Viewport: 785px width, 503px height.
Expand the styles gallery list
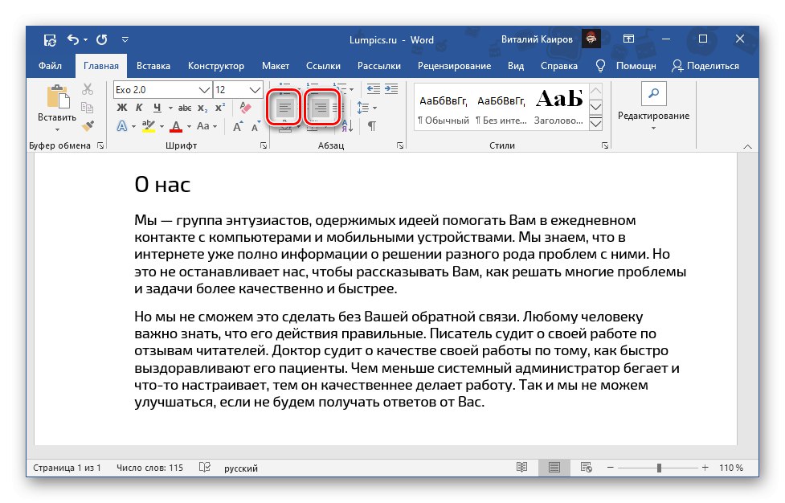595,125
